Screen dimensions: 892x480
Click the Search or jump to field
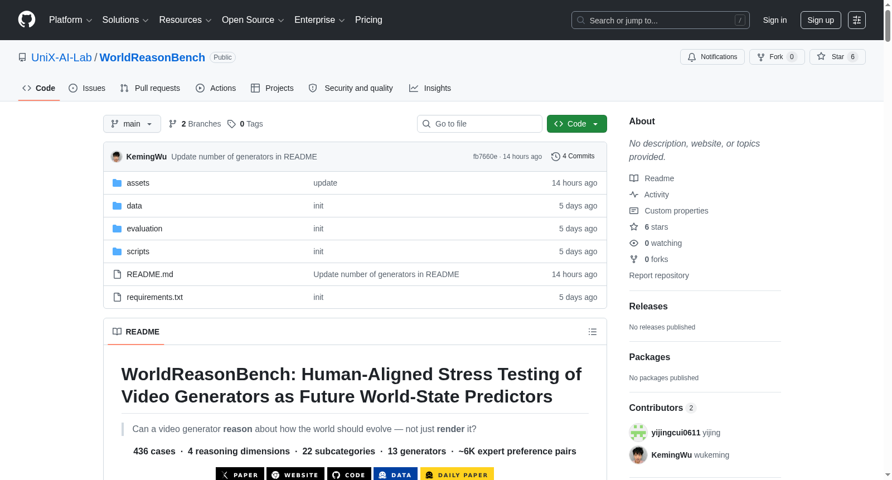[x=661, y=20]
